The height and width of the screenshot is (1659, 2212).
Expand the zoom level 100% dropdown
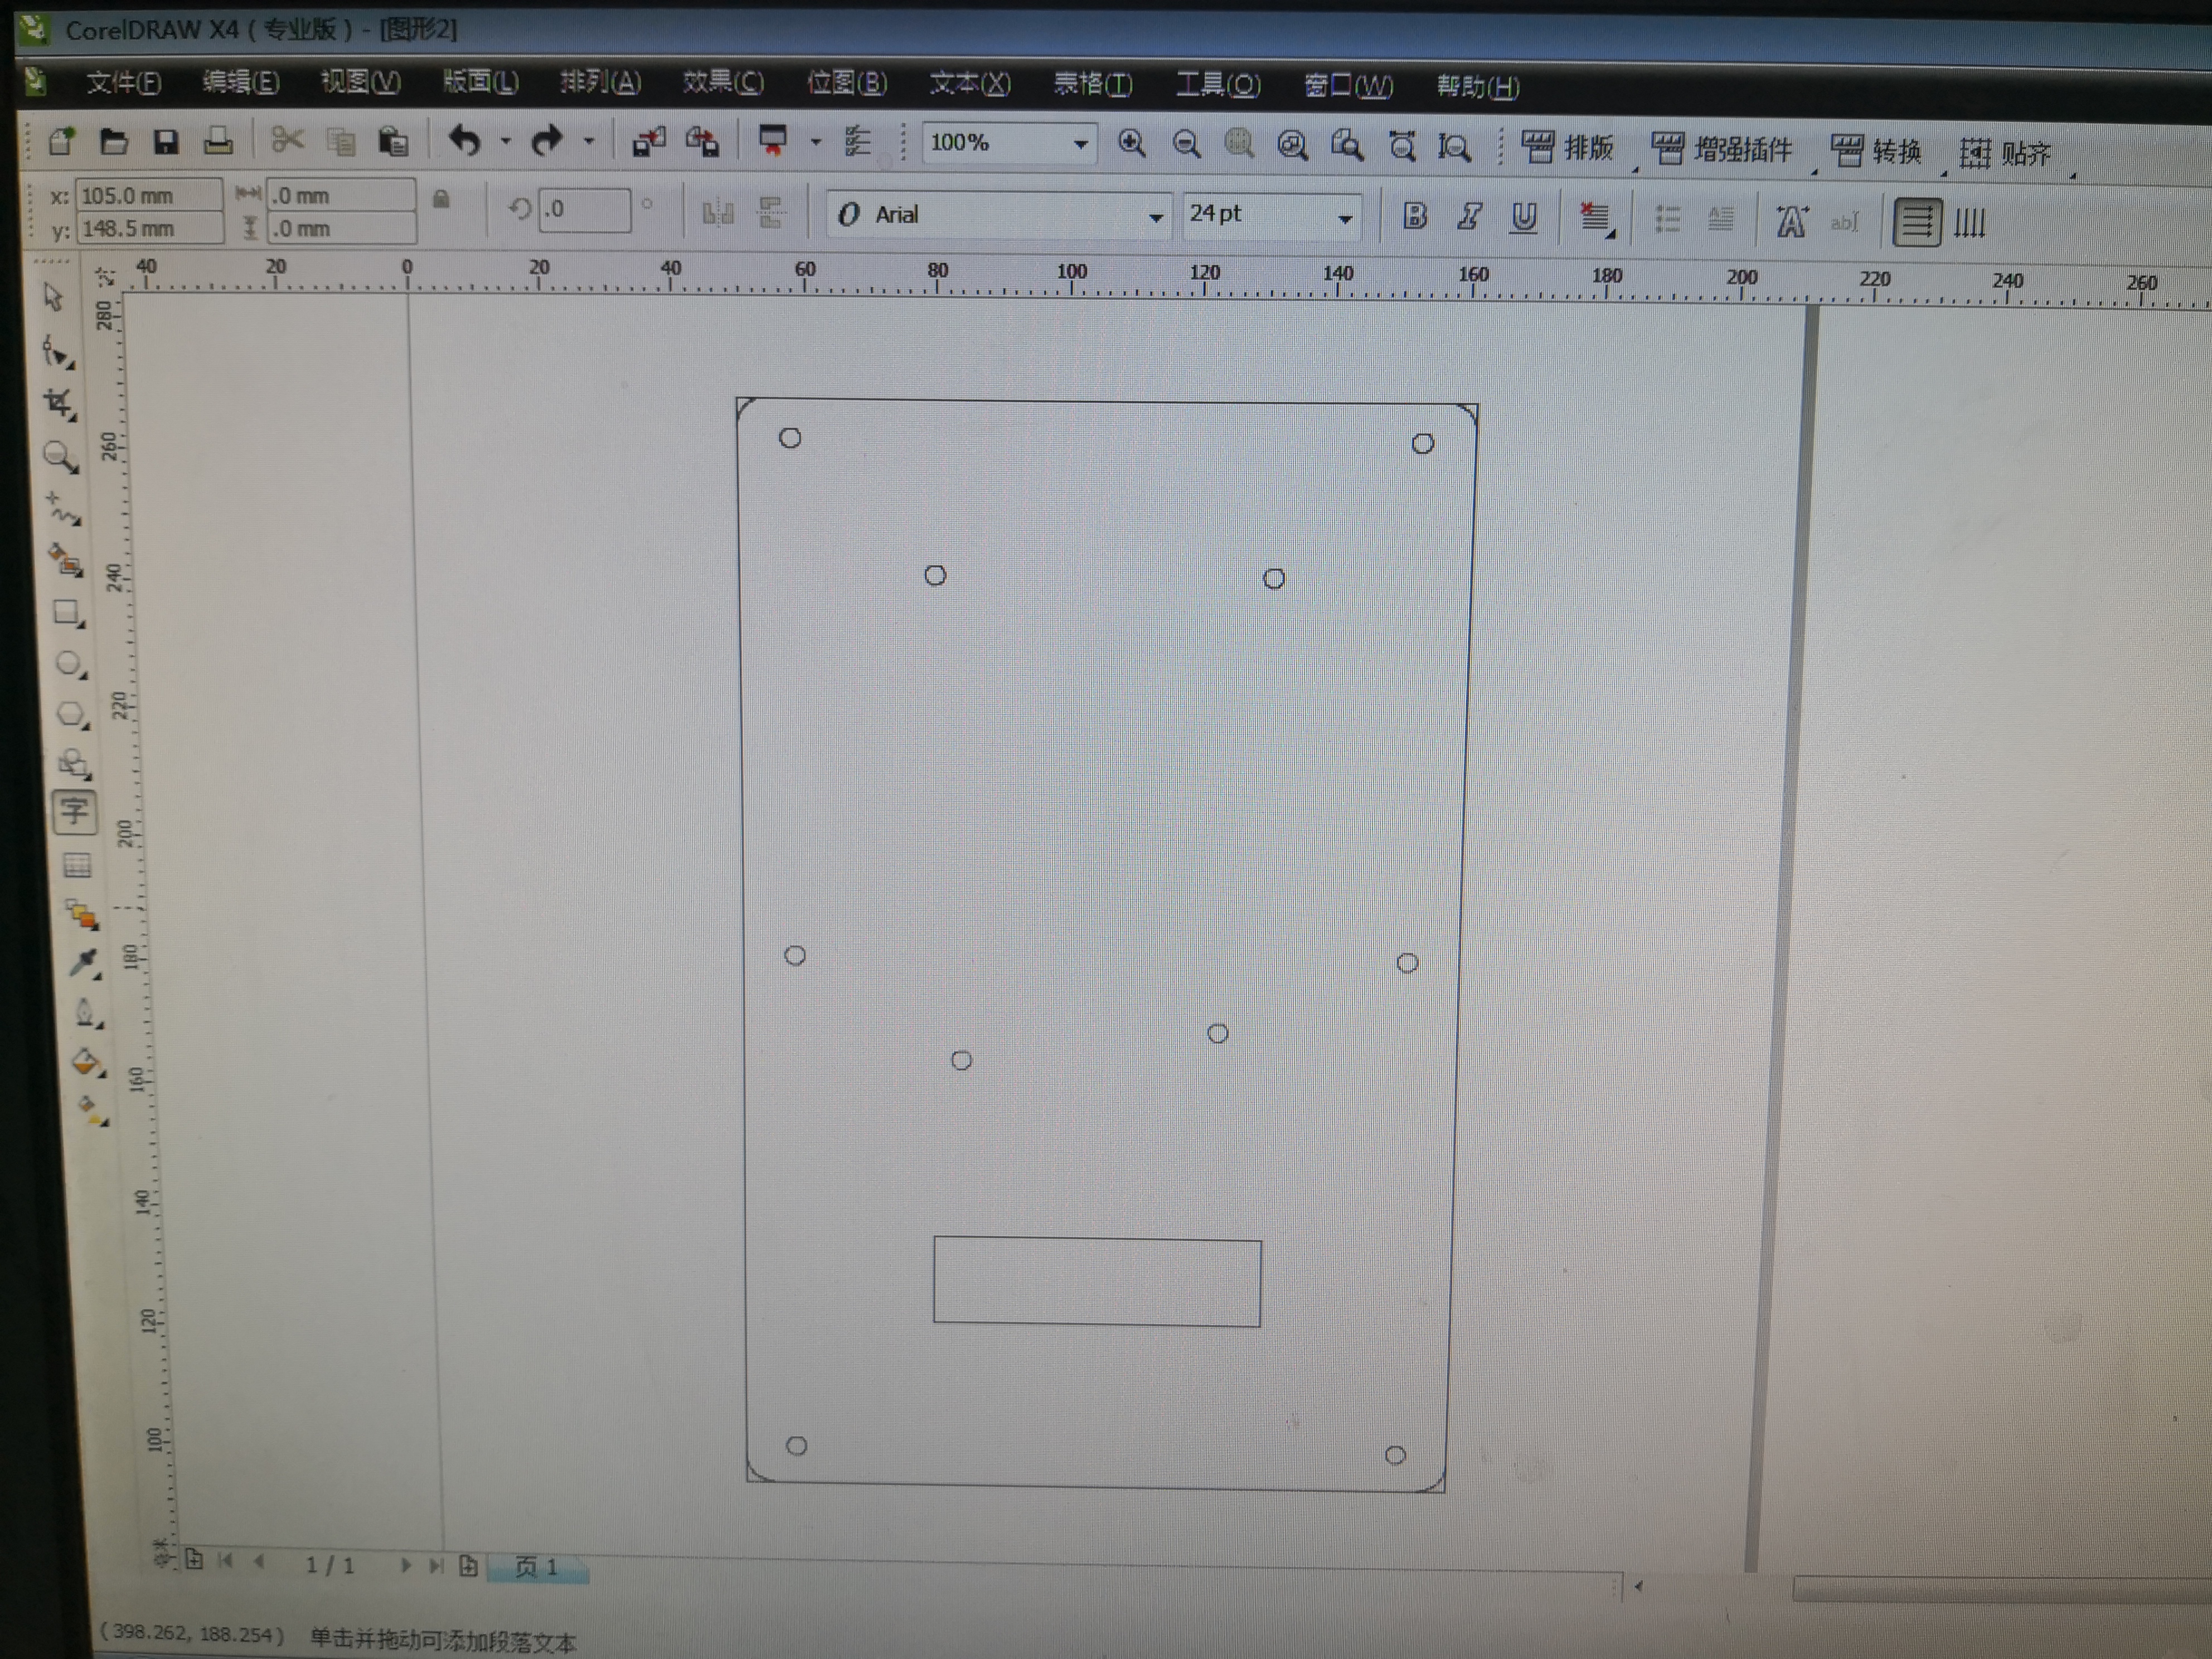pyautogui.click(x=1080, y=145)
